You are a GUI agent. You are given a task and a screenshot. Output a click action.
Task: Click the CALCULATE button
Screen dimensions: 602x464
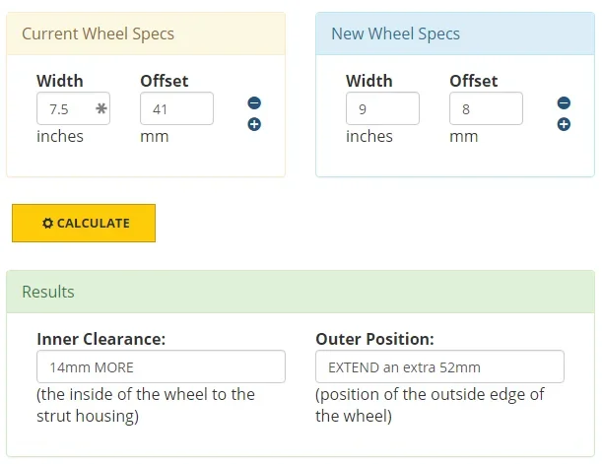tap(84, 223)
